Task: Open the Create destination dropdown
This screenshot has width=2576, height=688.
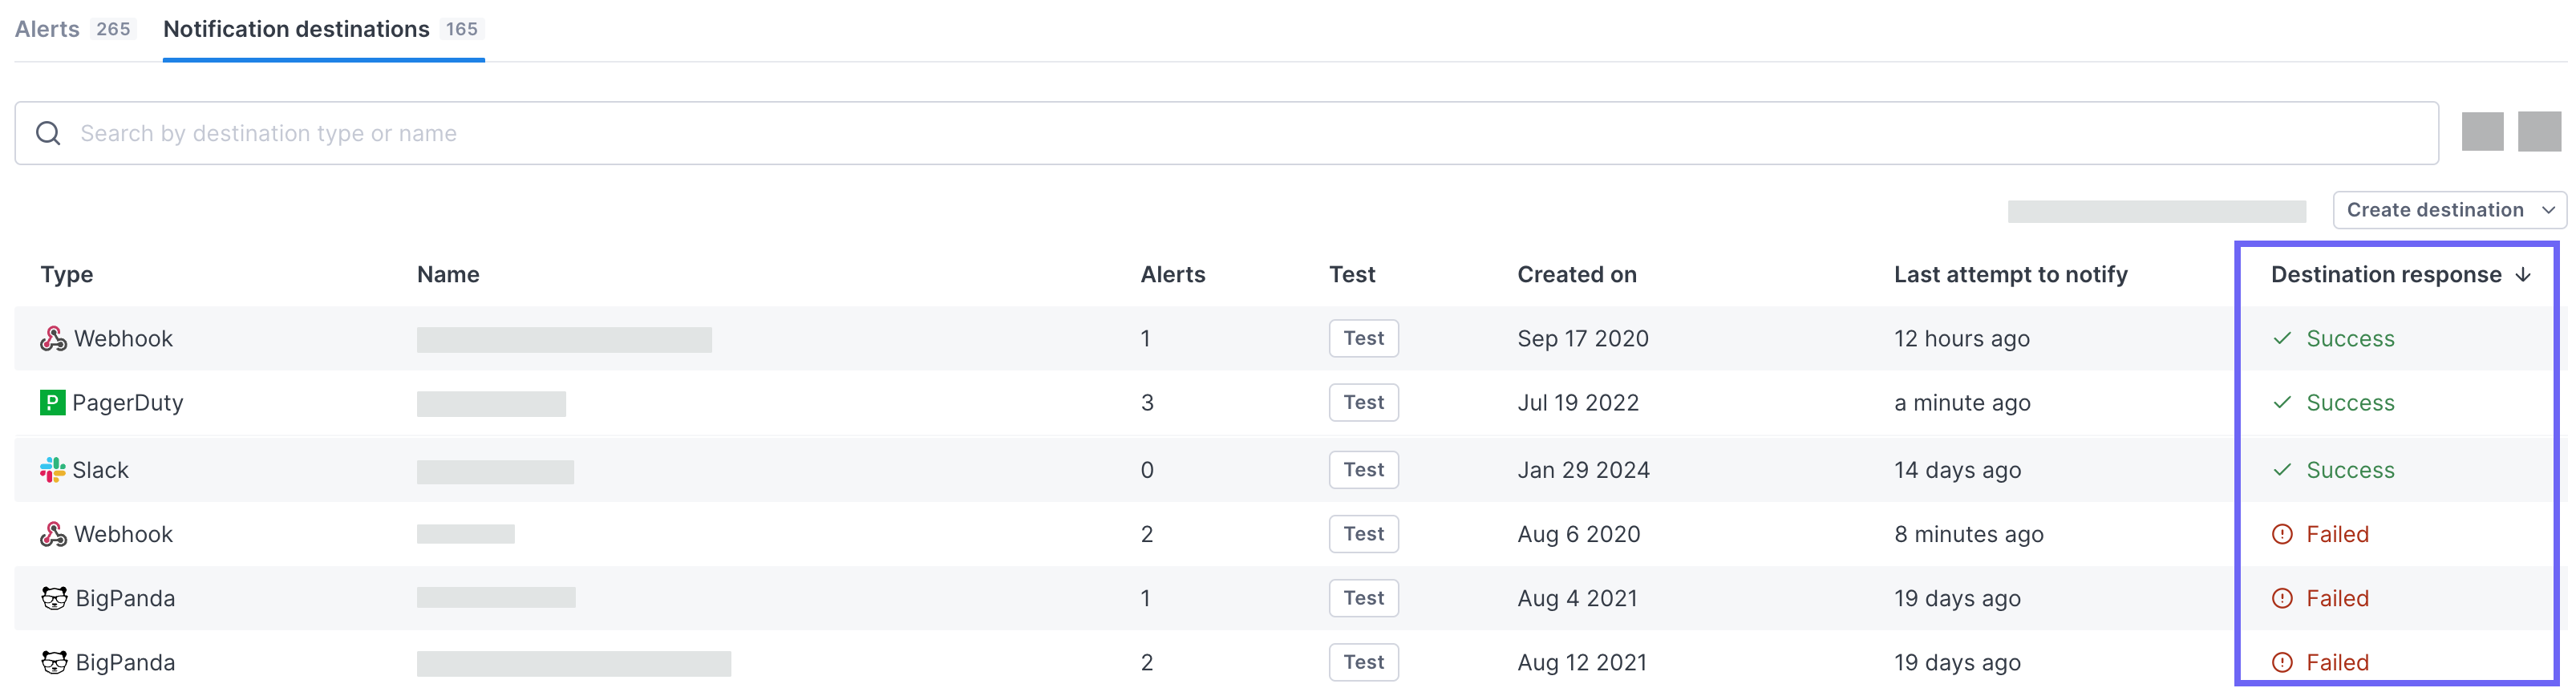Action: pos(2449,210)
